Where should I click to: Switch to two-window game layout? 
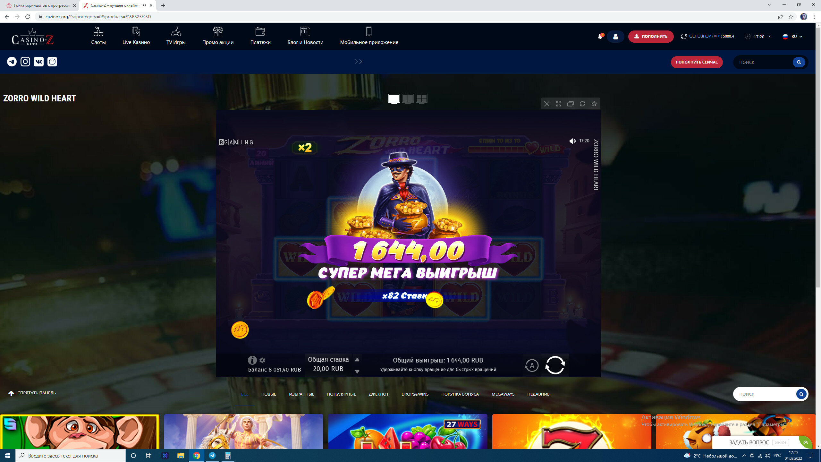coord(408,98)
